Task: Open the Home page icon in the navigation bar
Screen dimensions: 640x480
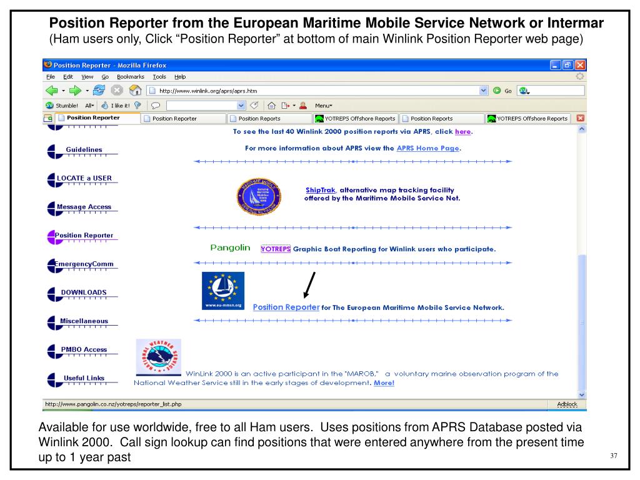Action: point(135,90)
